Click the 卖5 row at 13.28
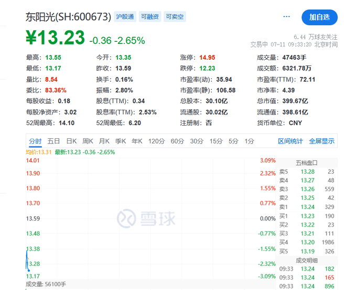Screen dimensions: 346x290 [x=307, y=172]
